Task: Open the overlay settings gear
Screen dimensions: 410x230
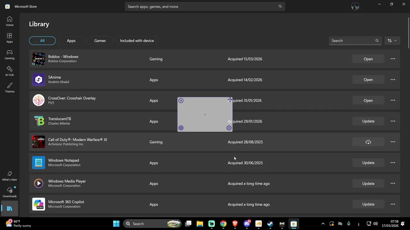Action: [229, 128]
